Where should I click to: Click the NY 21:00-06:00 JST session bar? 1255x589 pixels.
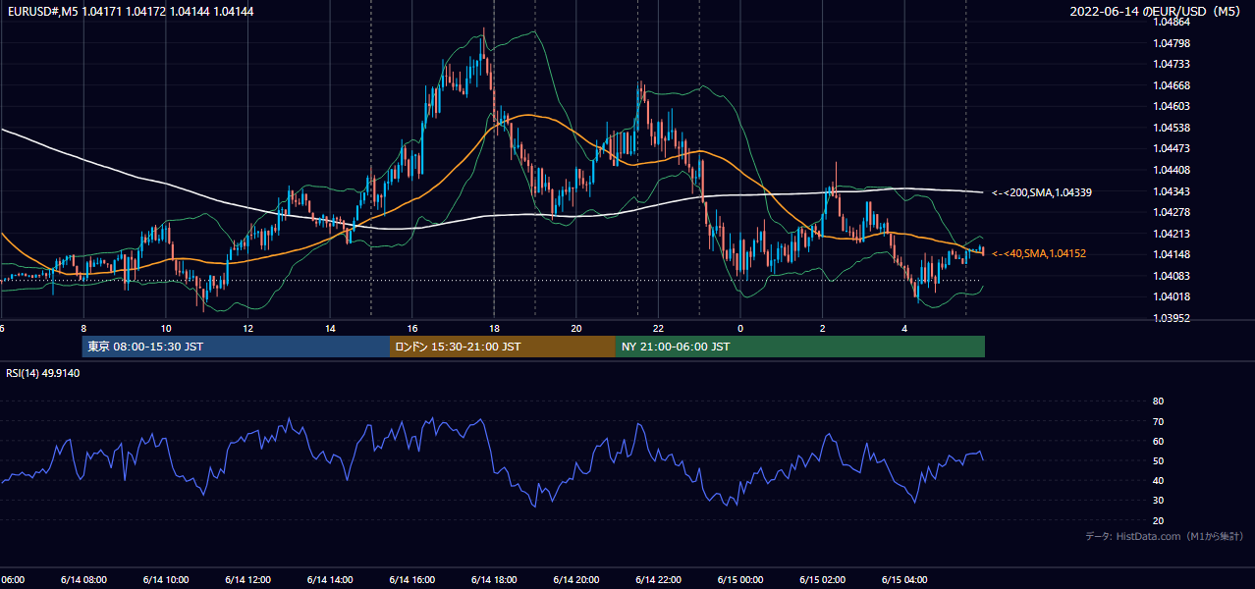(800, 347)
